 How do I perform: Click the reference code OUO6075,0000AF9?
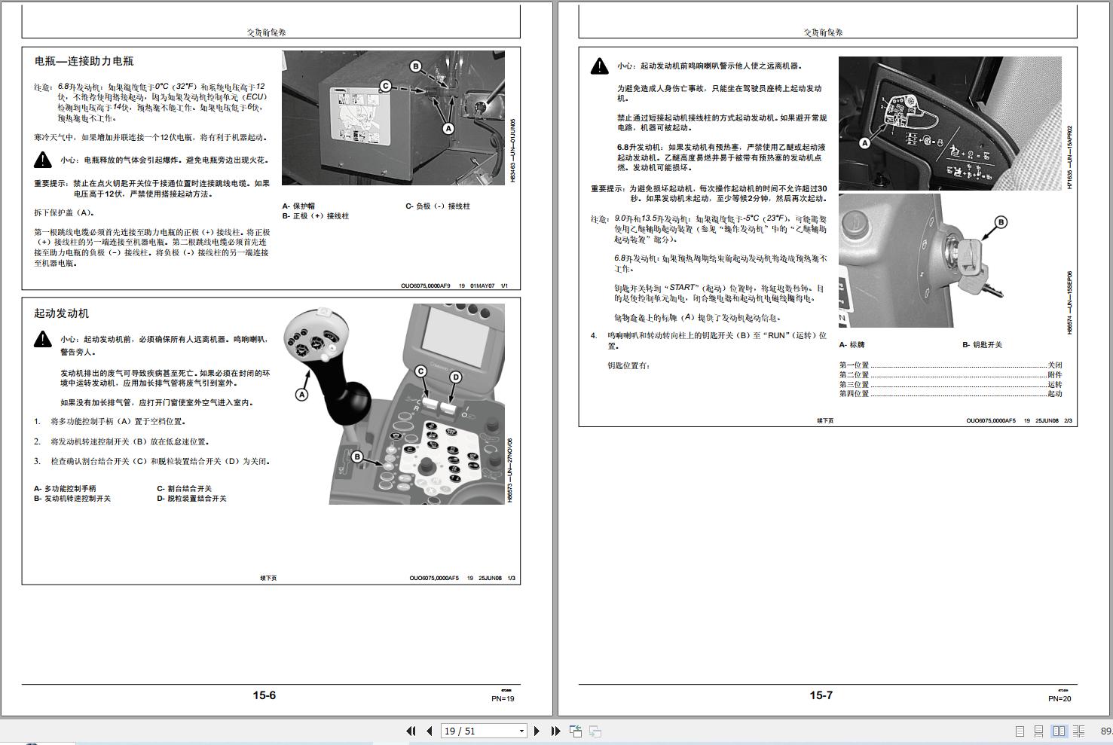click(x=425, y=285)
